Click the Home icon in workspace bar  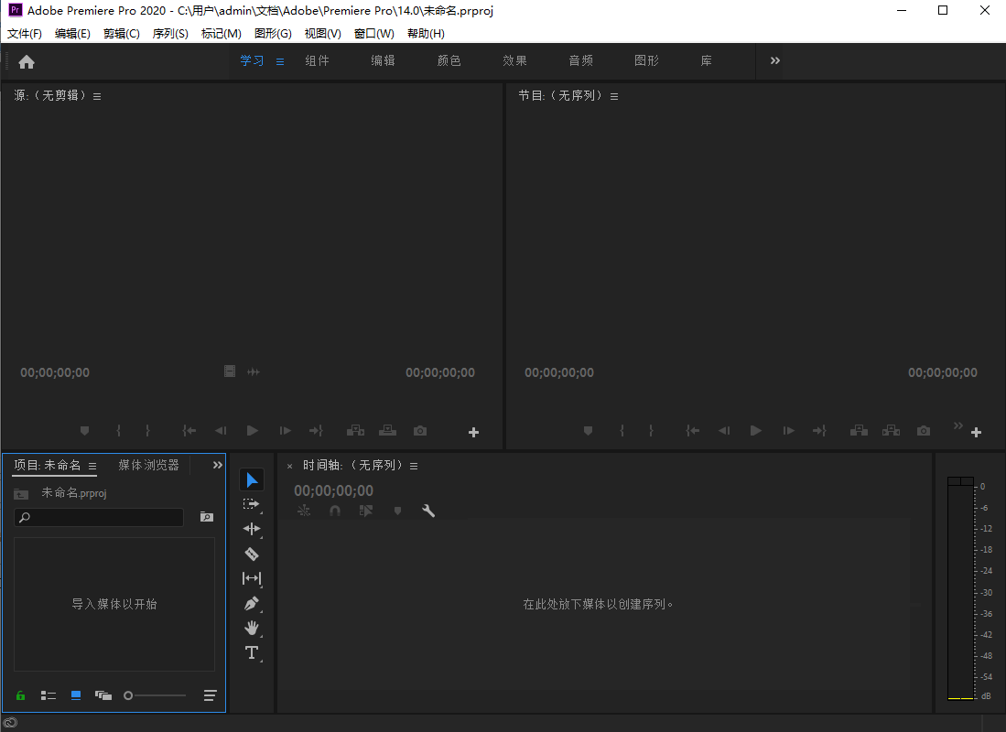click(x=27, y=62)
